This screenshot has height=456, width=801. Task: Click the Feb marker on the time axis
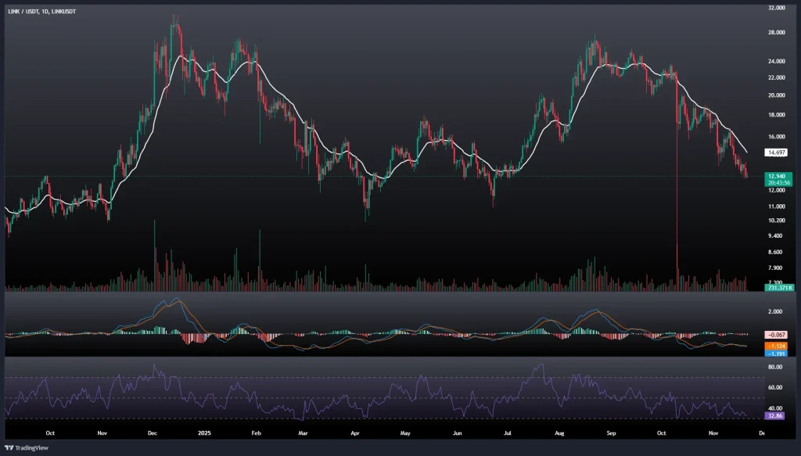pyautogui.click(x=256, y=432)
